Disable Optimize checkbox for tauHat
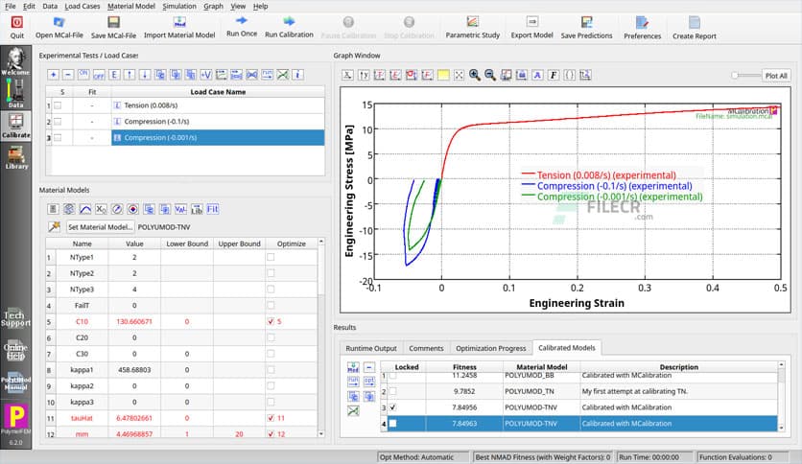This screenshot has width=802, height=464. tap(271, 418)
